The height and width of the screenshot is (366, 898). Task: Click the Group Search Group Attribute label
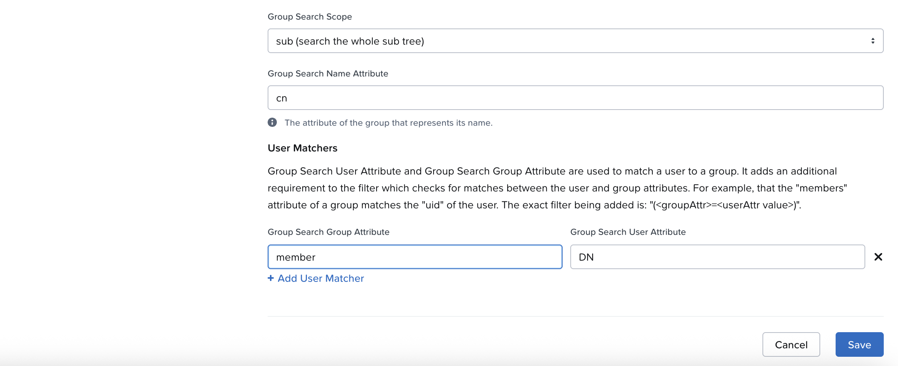click(328, 232)
